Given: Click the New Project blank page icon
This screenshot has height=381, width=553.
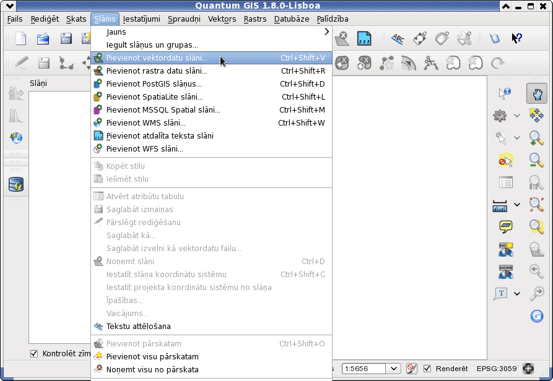Looking at the screenshot, I should (21, 38).
